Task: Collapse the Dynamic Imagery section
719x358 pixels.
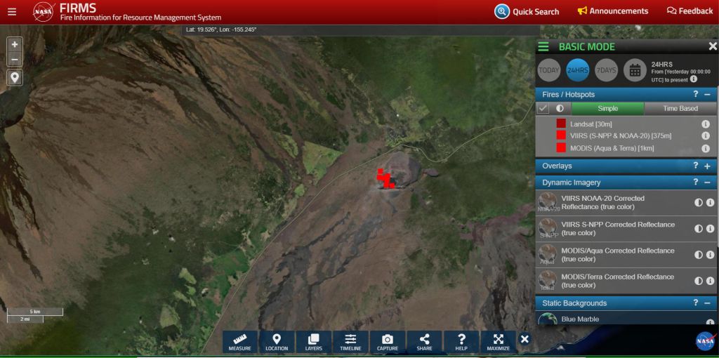Action: click(707, 183)
